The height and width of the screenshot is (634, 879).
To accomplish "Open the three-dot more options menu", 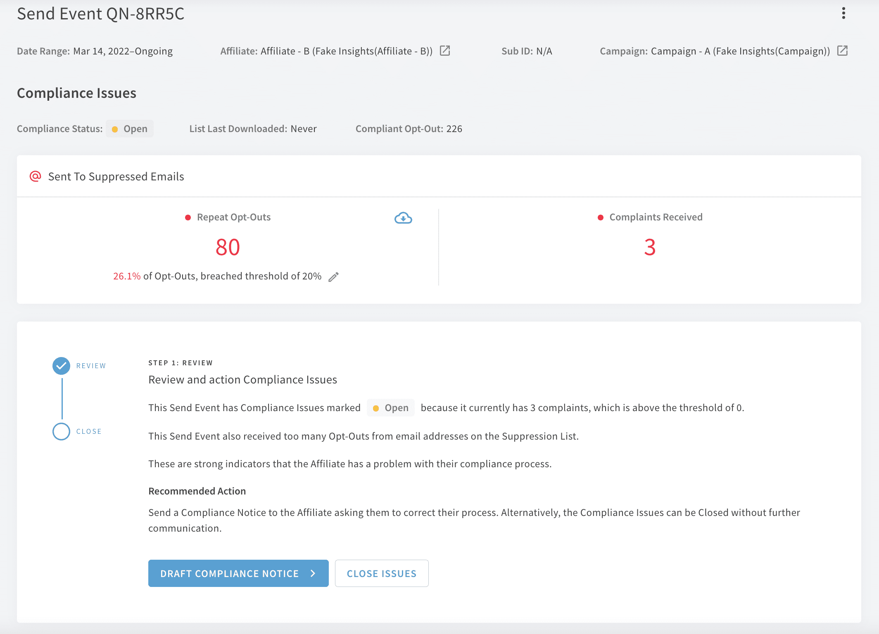I will coord(843,13).
